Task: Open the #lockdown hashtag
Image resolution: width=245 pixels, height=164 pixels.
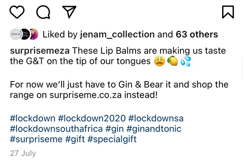Action: click(x=32, y=118)
